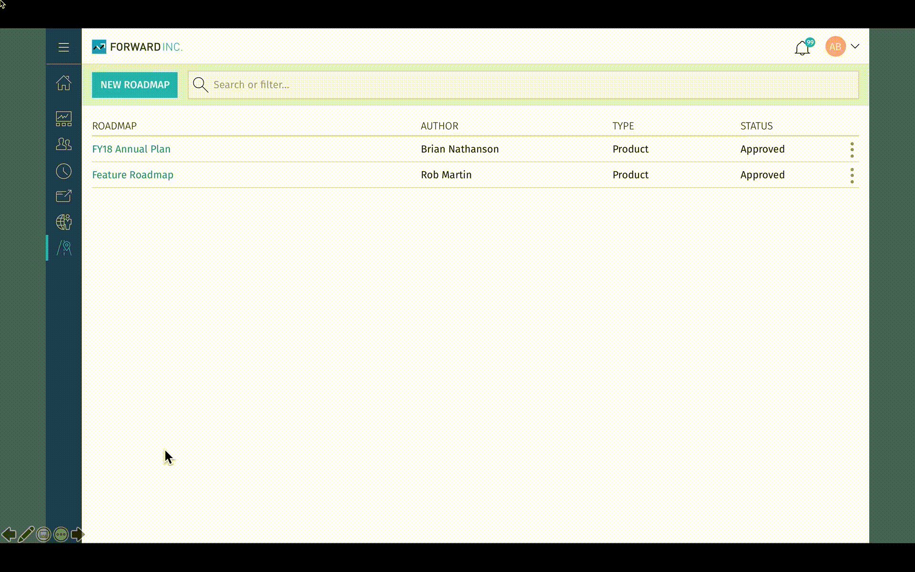The height and width of the screenshot is (572, 915).
Task: Click the presentation pen annotation tool
Action: 26,534
